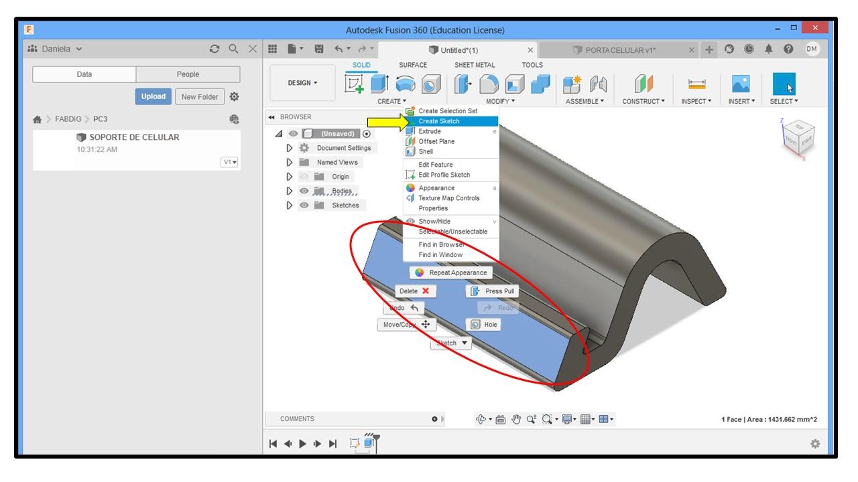Play the design timeline
This screenshot has width=858, height=482.
[302, 443]
